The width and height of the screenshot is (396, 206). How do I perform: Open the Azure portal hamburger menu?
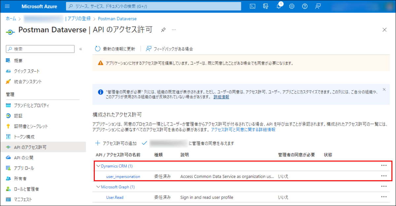click(x=7, y=6)
